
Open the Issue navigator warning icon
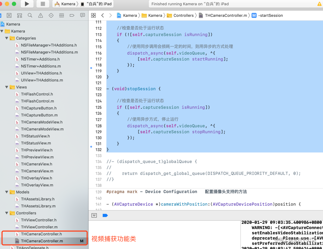coord(40,15)
